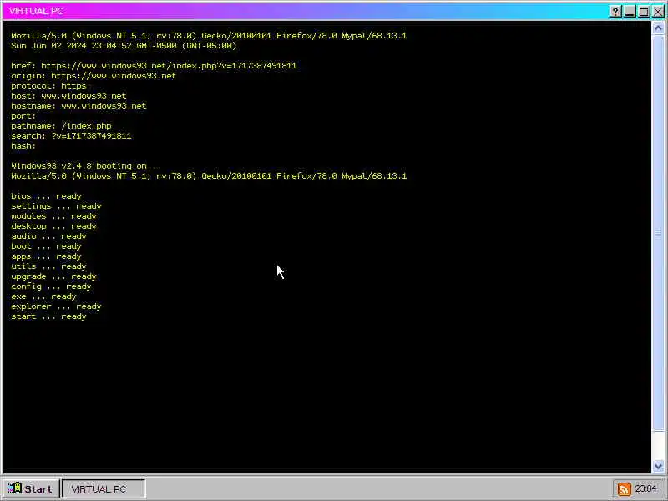Click the 'apps ... ready' line
668x501 pixels.
pyautogui.click(x=46, y=256)
